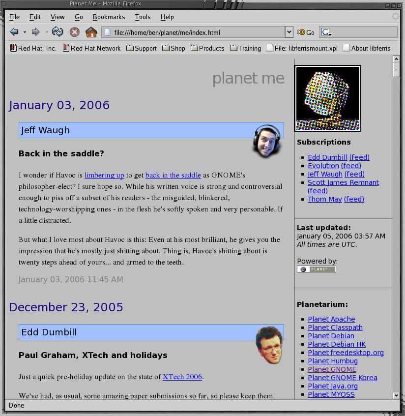Click the 'Back in the saddle?' post heading
This screenshot has height=416, width=405.
pyautogui.click(x=61, y=153)
